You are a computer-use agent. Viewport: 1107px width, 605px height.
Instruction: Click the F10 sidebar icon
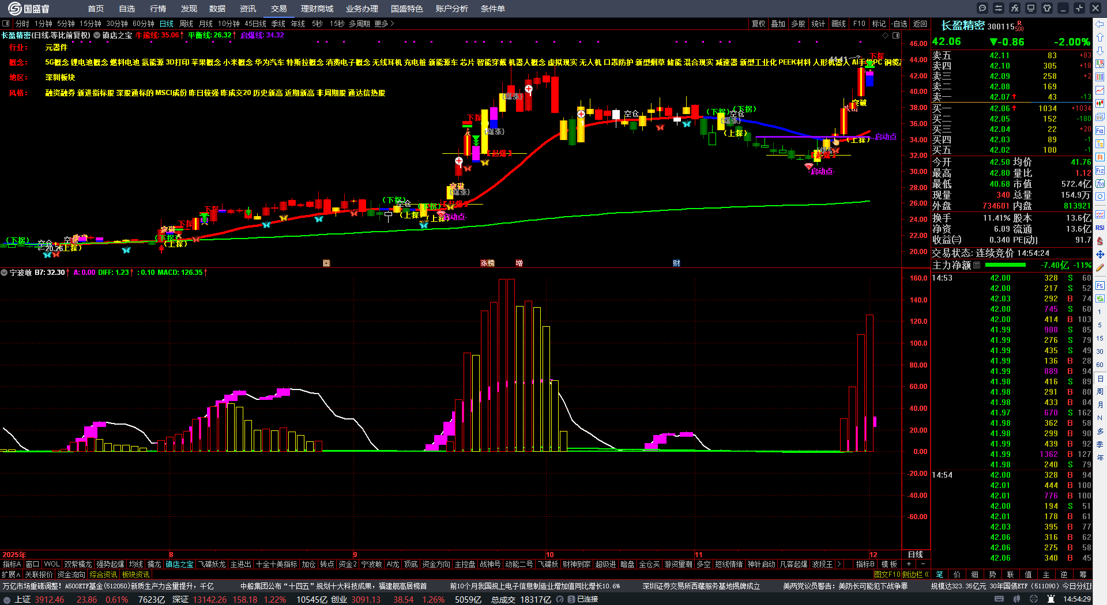click(x=1100, y=130)
